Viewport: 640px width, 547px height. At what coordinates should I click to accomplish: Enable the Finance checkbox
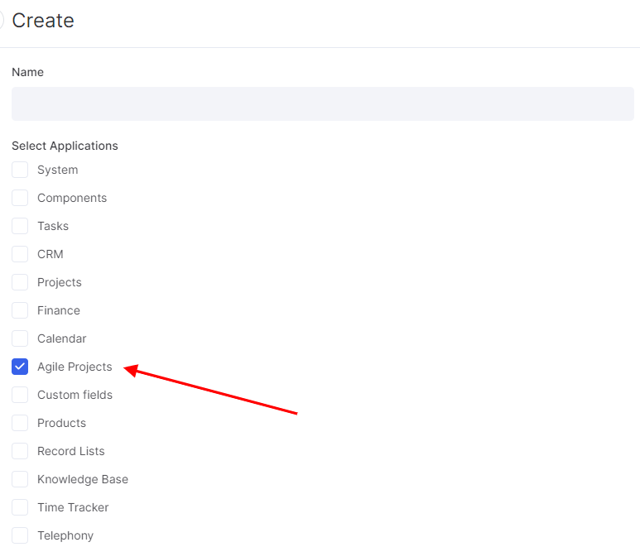tap(20, 310)
